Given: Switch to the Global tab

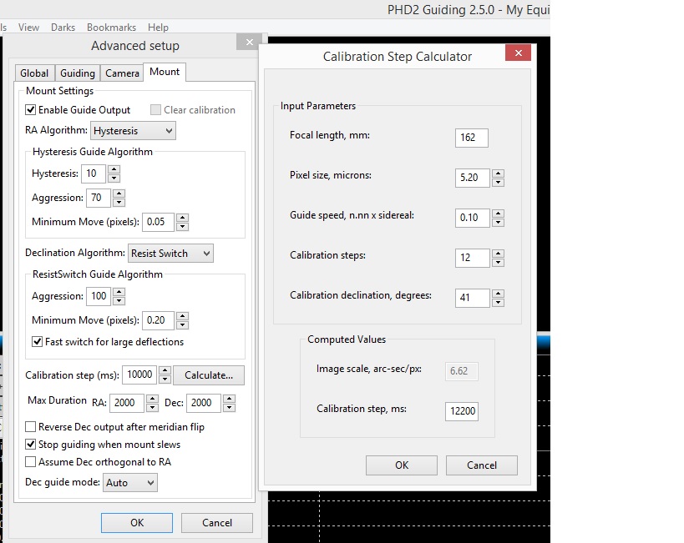Looking at the screenshot, I should (34, 73).
